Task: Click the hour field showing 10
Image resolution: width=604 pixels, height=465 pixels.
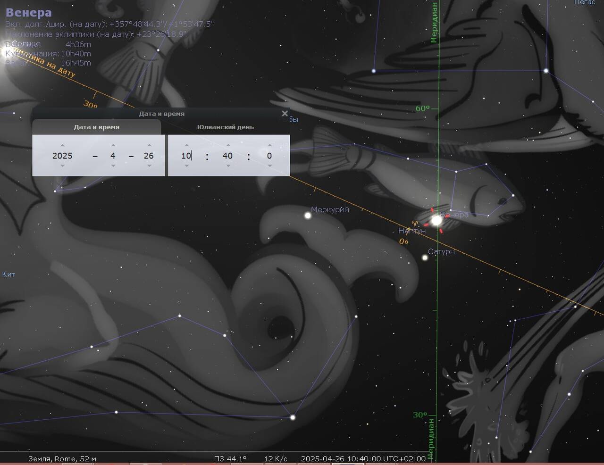Action: point(186,156)
